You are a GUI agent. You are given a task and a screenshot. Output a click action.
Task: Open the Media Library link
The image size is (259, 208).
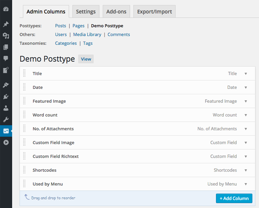pos(87,34)
